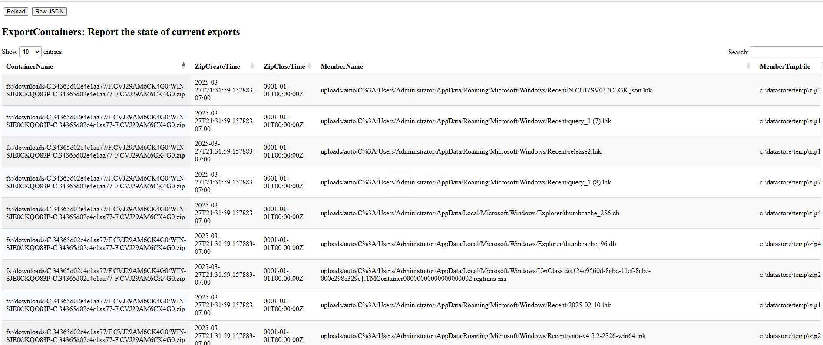Select the query_1 (8).lnk member entry
The width and height of the screenshot is (823, 345).
466,182
